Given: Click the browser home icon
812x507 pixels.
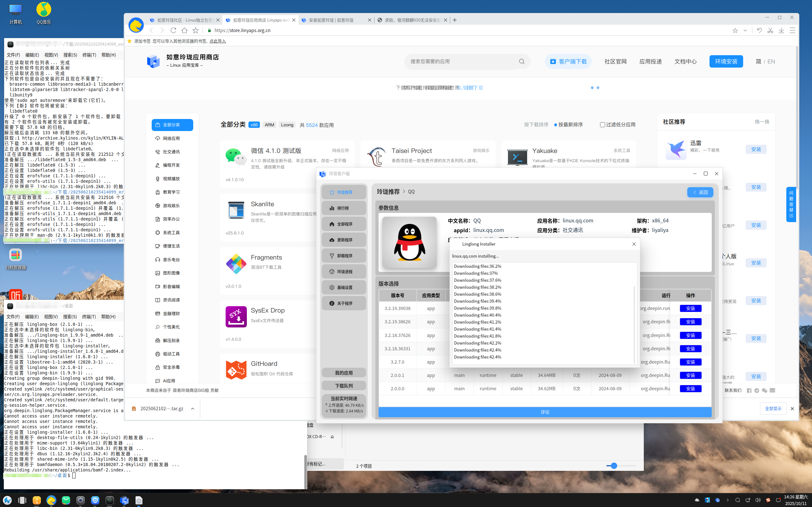Looking at the screenshot, I should click(184, 30).
